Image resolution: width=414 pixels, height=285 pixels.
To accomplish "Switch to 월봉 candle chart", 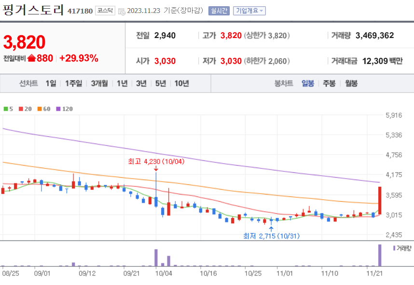I will 351,83.
